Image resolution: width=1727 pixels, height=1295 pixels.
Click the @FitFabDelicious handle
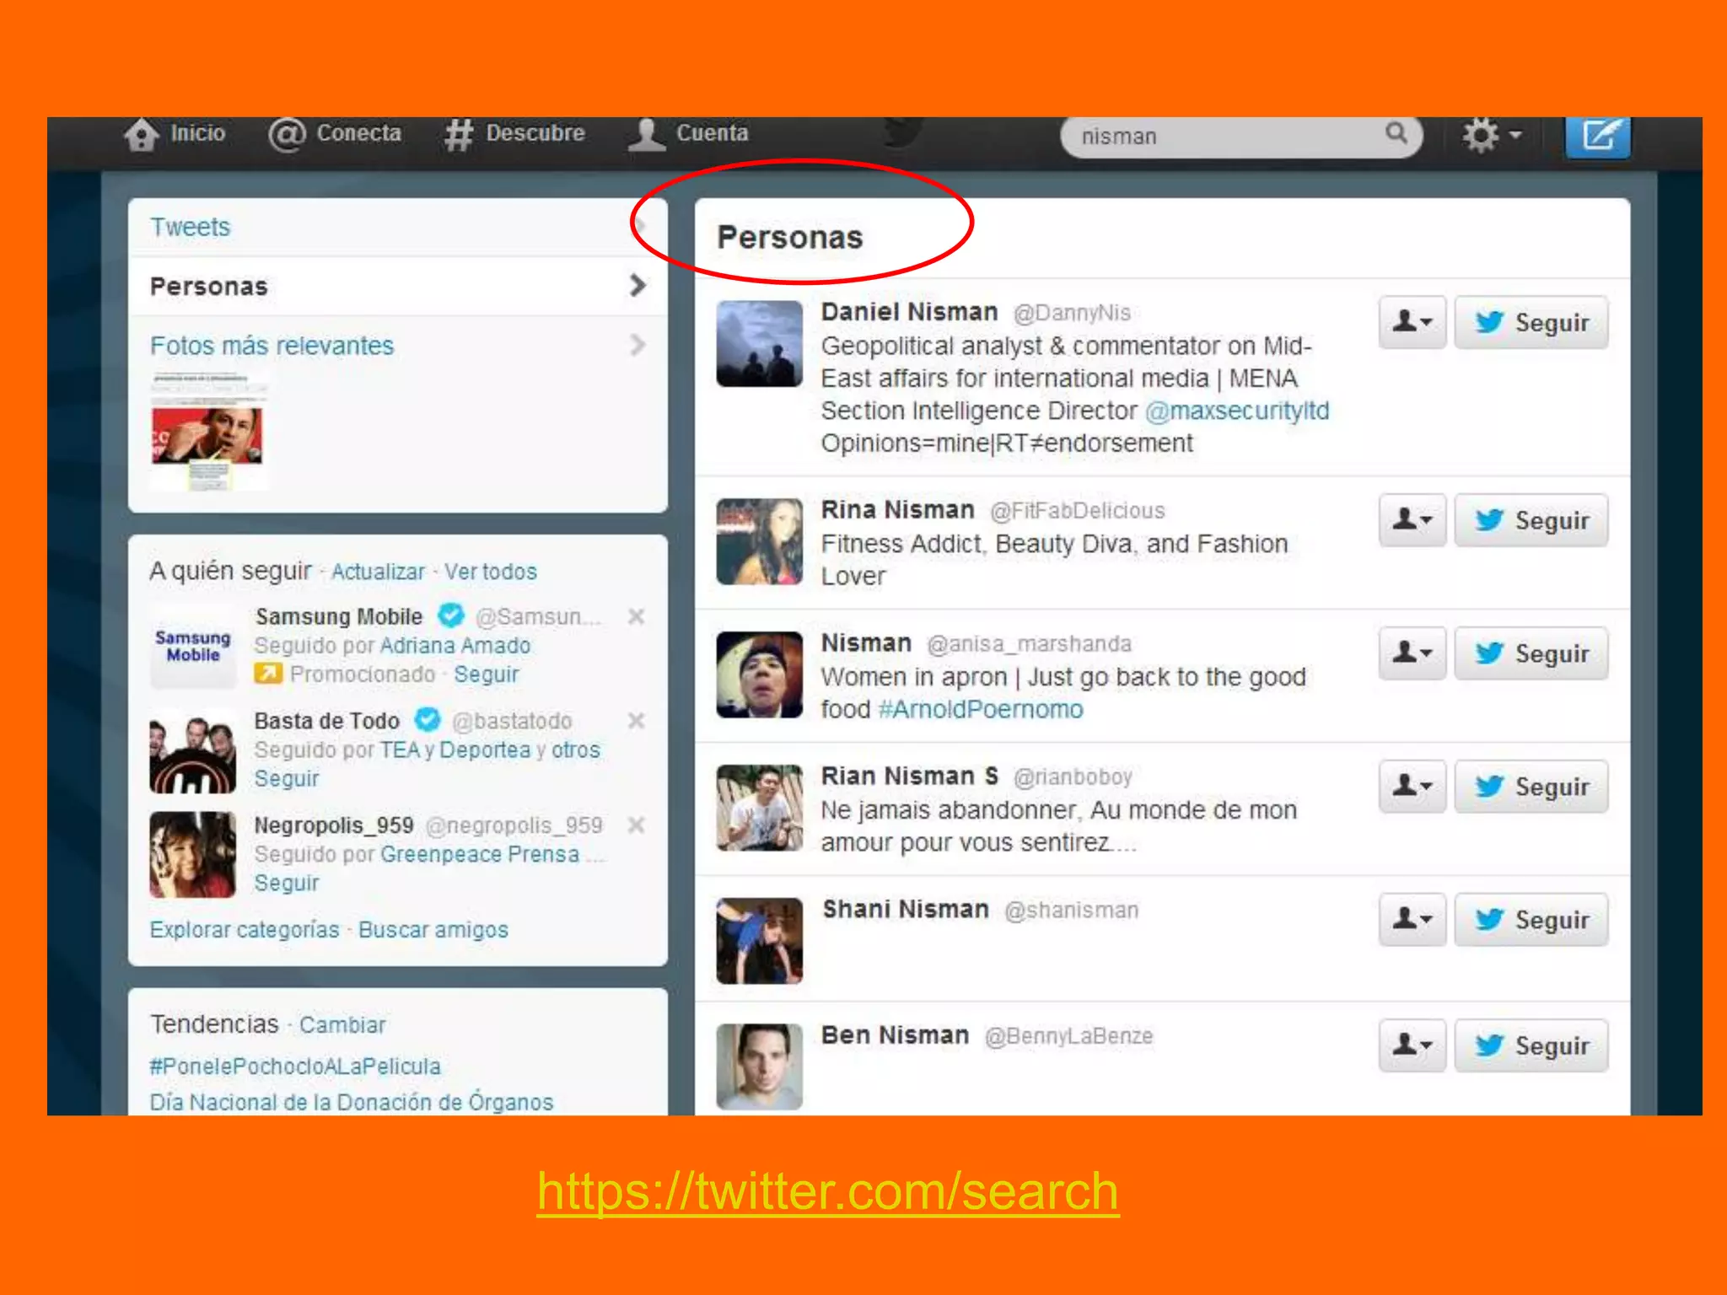(1077, 511)
